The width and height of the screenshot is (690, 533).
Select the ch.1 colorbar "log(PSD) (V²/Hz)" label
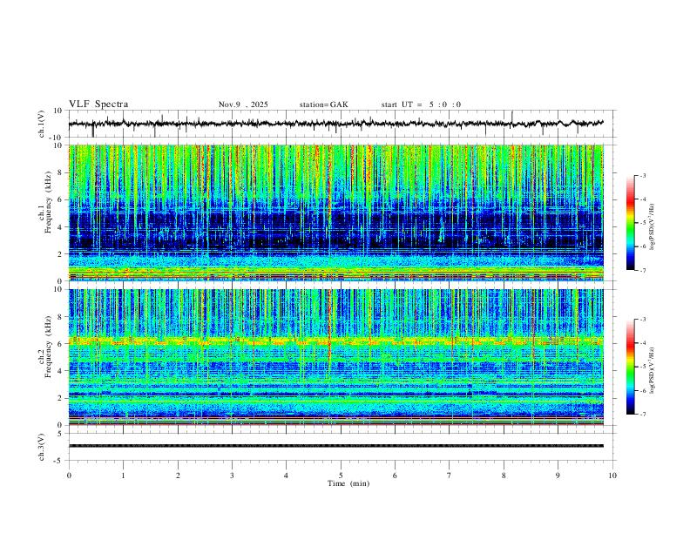point(653,227)
